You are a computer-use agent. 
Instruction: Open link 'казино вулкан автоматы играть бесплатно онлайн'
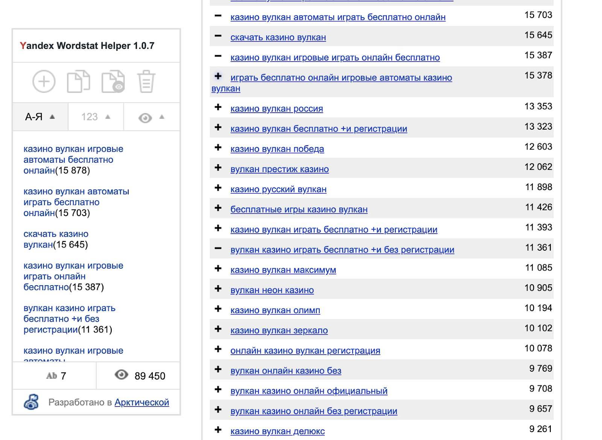(338, 17)
